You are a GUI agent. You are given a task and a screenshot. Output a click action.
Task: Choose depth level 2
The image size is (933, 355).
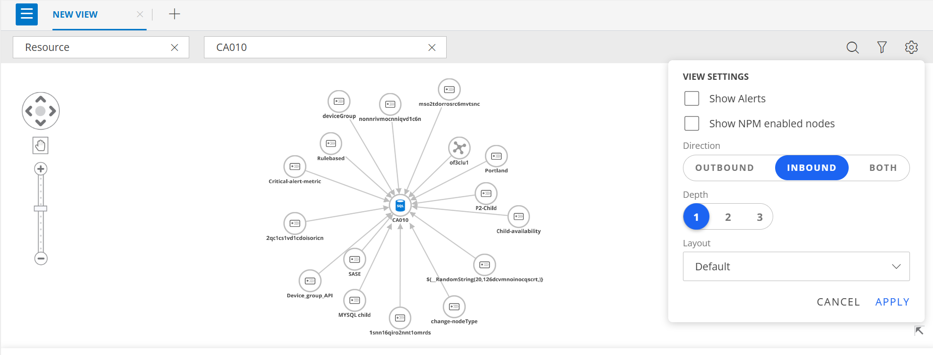tap(728, 217)
